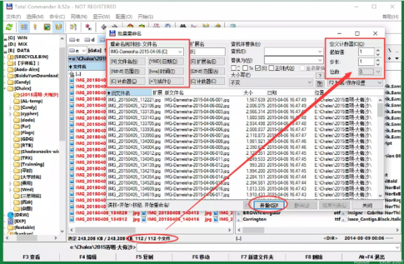Click the [DRW] globe icon in tree
Screen dimensions: 404x264
(x=11, y=215)
